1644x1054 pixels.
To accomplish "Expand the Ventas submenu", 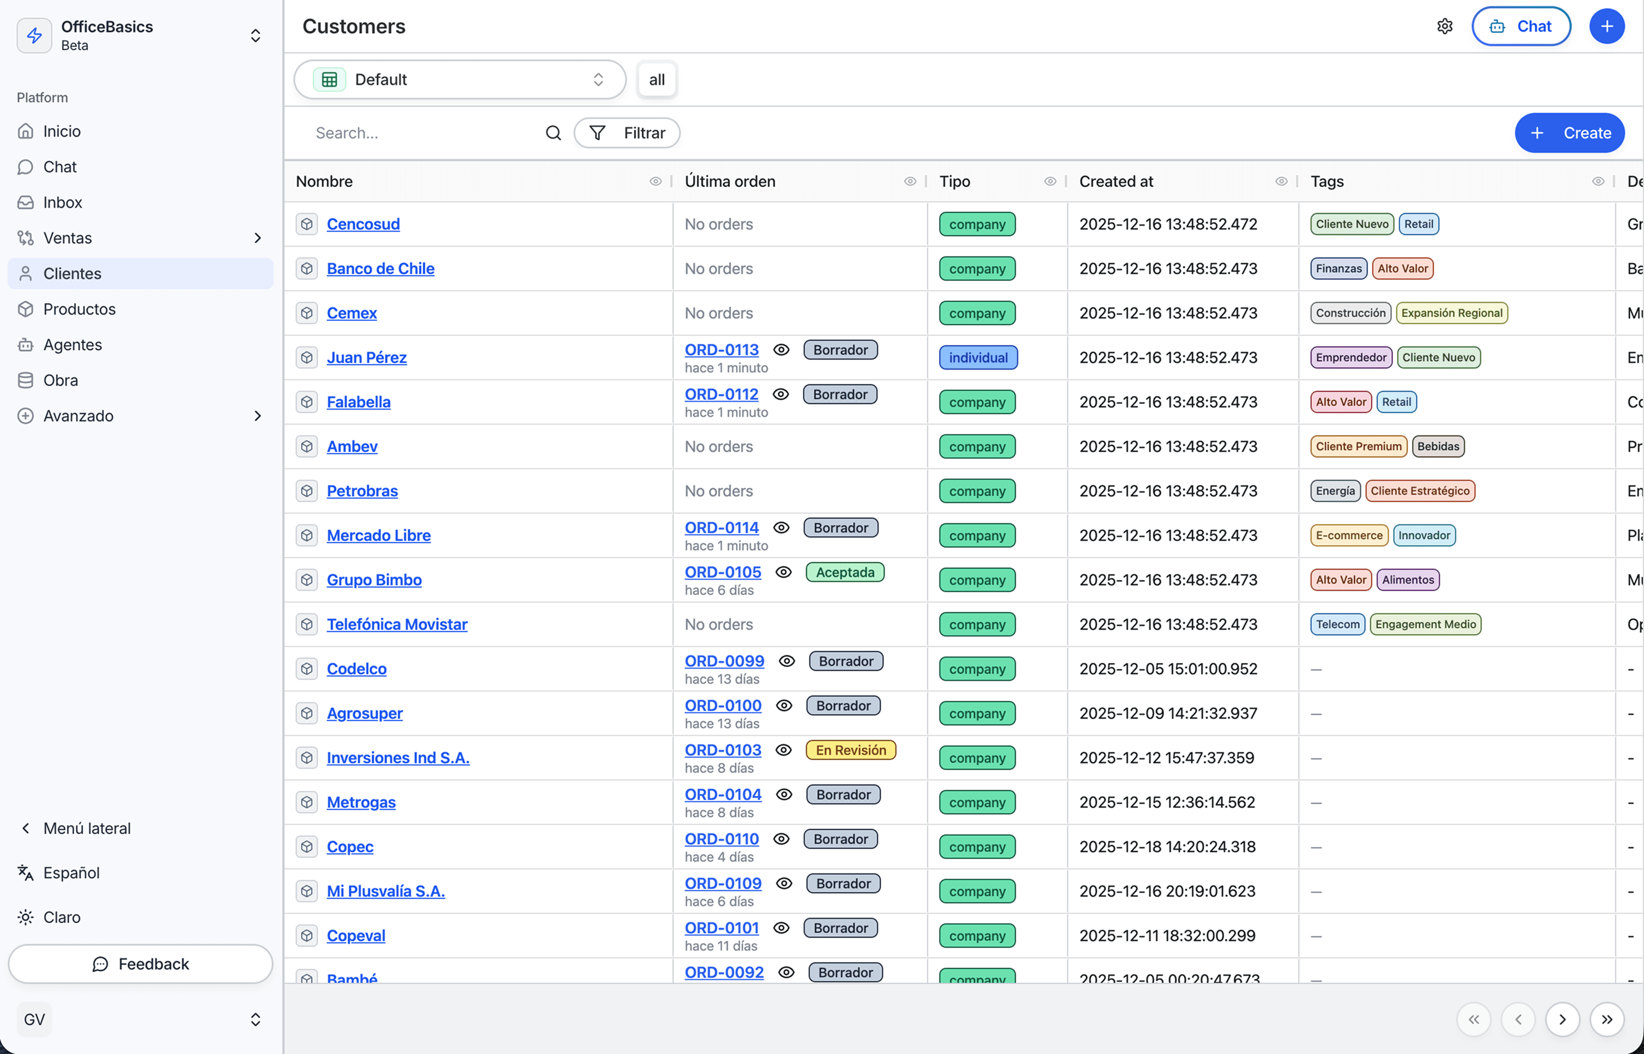I will pyautogui.click(x=257, y=238).
